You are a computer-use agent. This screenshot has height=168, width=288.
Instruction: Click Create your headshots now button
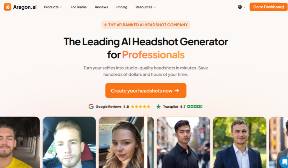coord(146,90)
